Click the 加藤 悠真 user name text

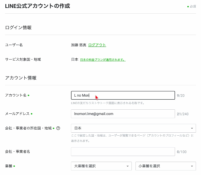pos(79,45)
